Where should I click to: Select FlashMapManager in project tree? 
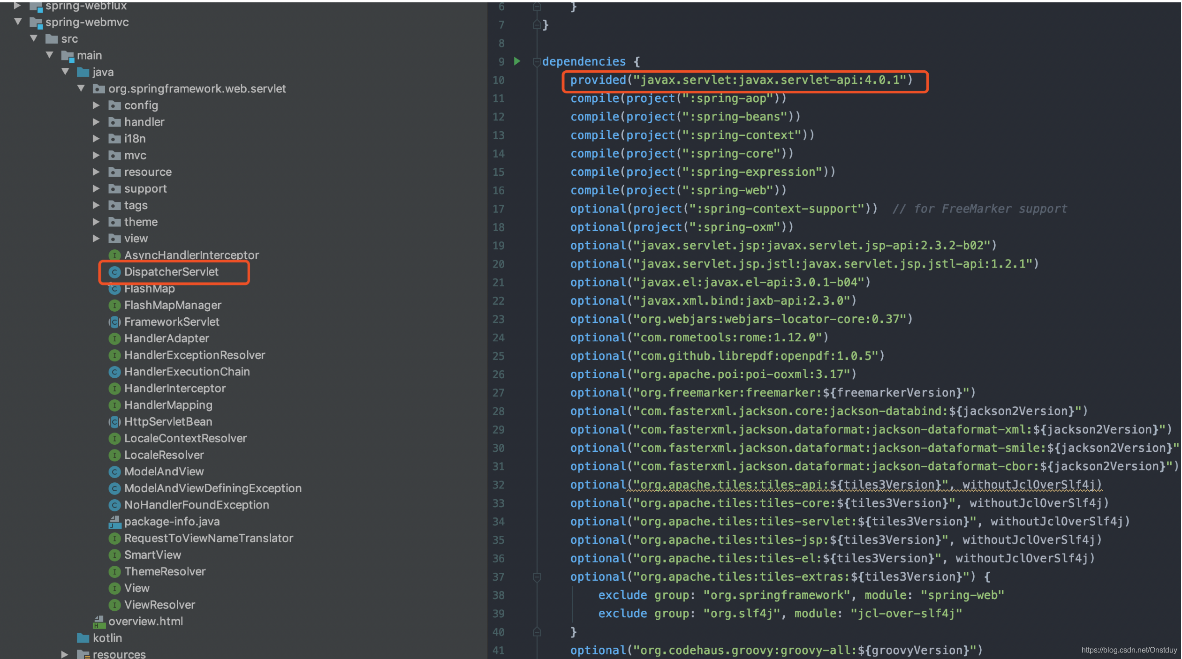click(x=173, y=305)
